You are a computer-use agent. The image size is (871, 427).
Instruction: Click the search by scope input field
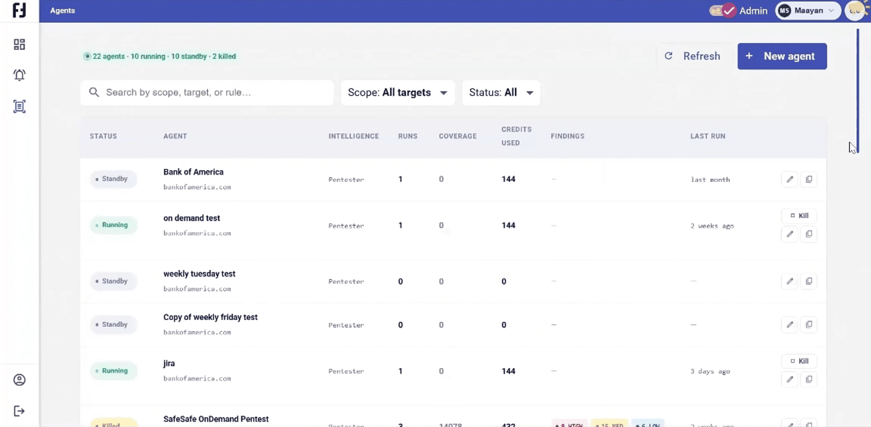point(207,93)
